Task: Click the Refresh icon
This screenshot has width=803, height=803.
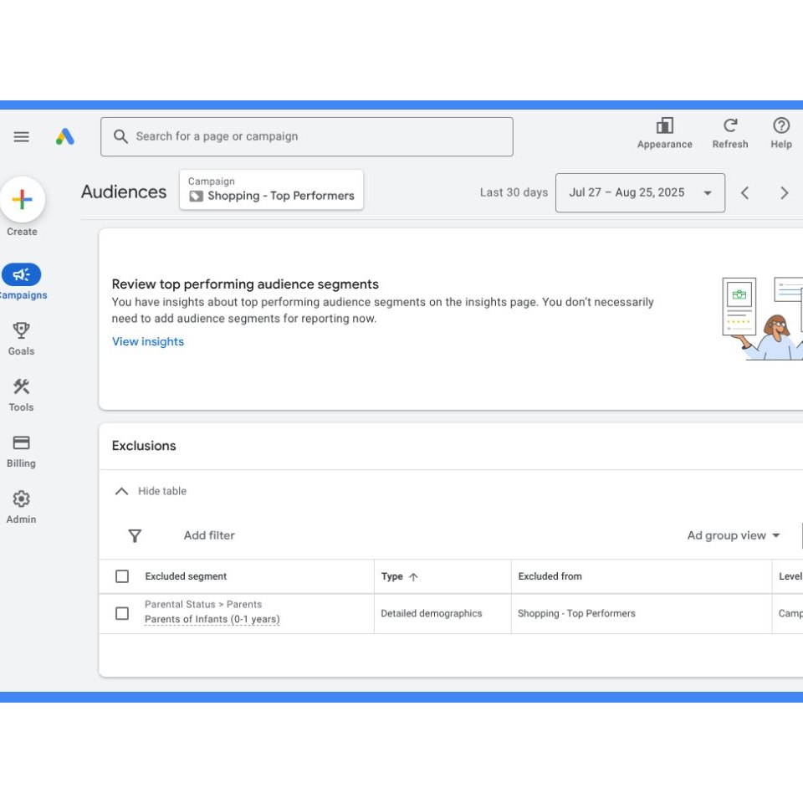Action: click(x=729, y=126)
